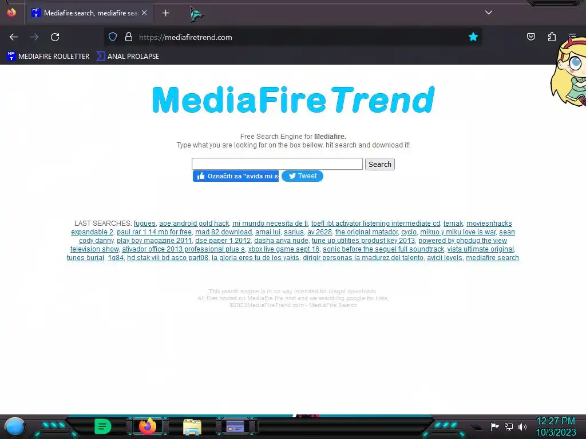The image size is (586, 439).
Task: Open 'mad 82 download' link
Action: [224, 232]
